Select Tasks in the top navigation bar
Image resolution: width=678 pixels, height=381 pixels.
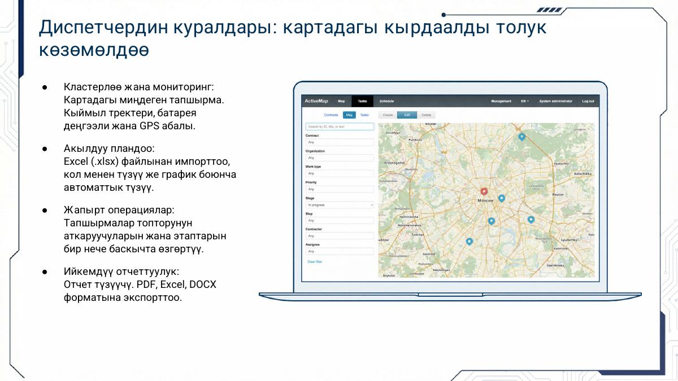[362, 101]
